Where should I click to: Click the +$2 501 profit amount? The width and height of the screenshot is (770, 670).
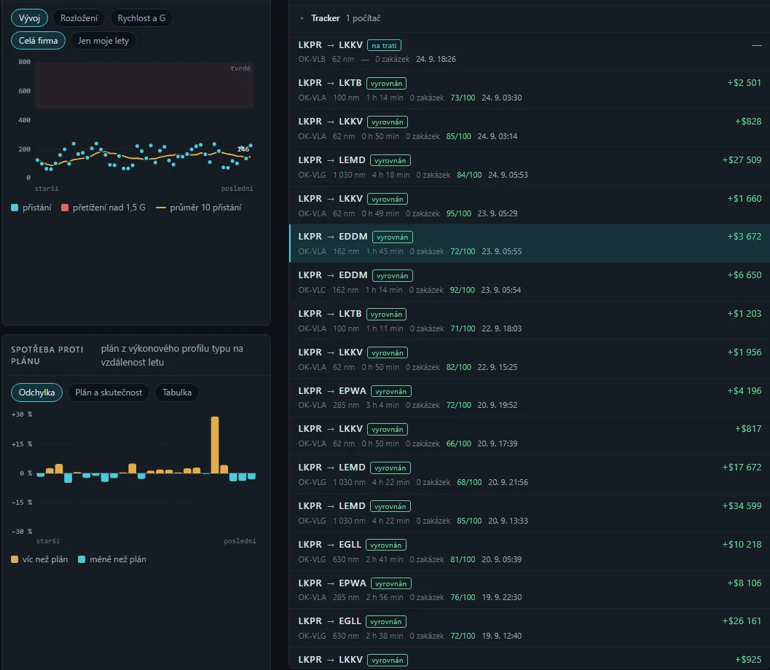[x=744, y=83]
